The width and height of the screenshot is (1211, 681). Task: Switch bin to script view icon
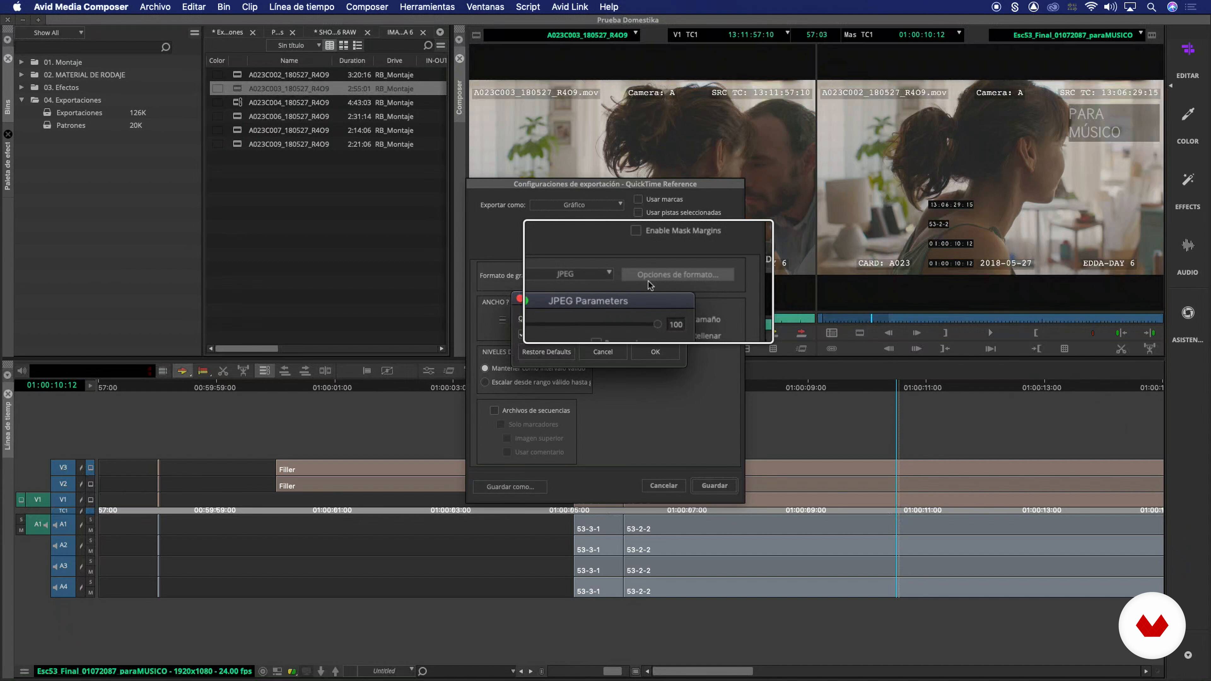coord(358,46)
